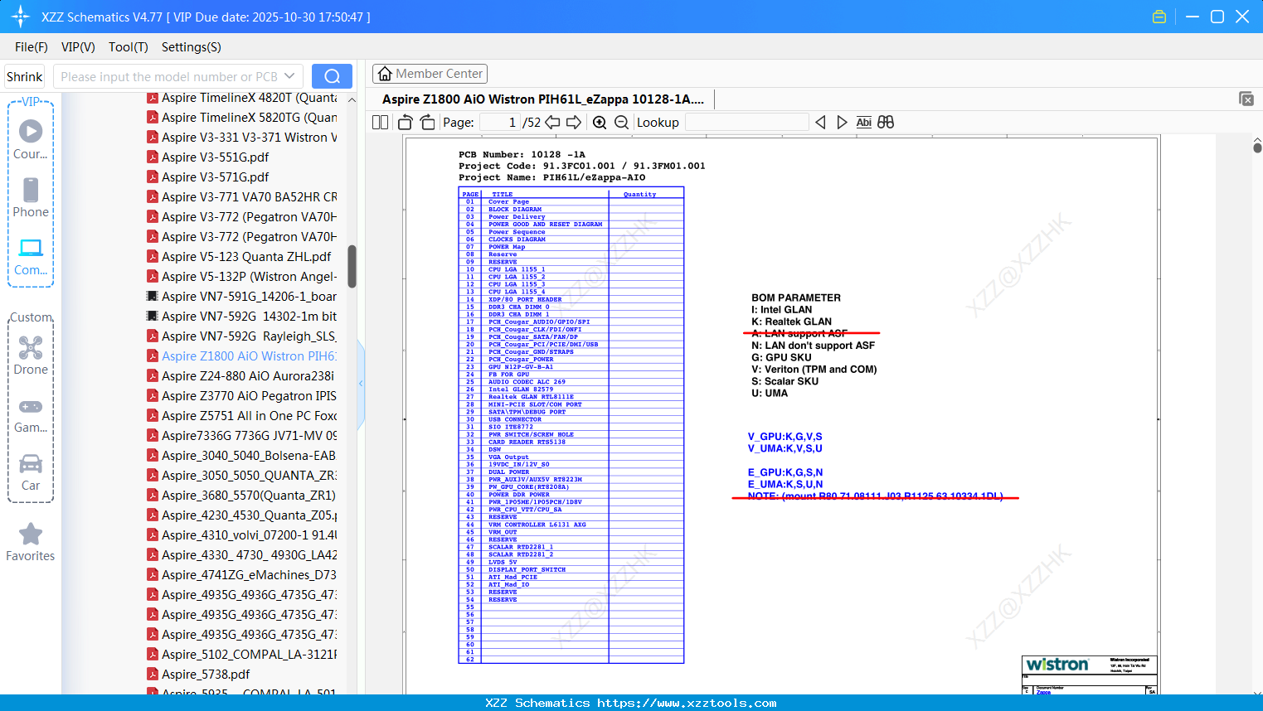The height and width of the screenshot is (711, 1263).
Task: Click the BOM PARAMETER heading in the schematic
Action: (x=796, y=297)
